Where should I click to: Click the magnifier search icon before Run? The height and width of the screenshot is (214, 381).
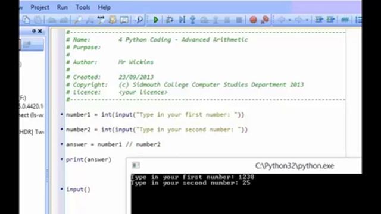click(x=139, y=20)
